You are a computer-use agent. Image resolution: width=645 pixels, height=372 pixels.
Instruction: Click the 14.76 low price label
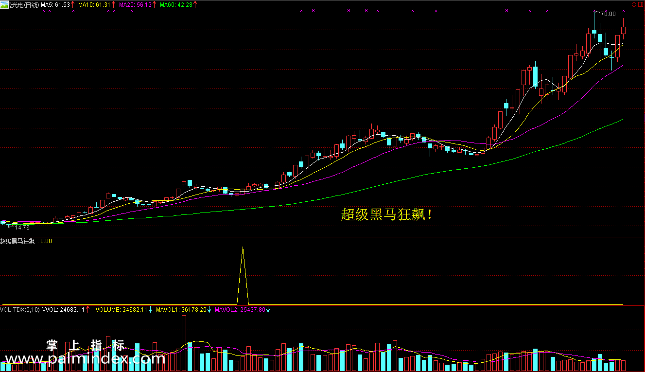pos(22,227)
